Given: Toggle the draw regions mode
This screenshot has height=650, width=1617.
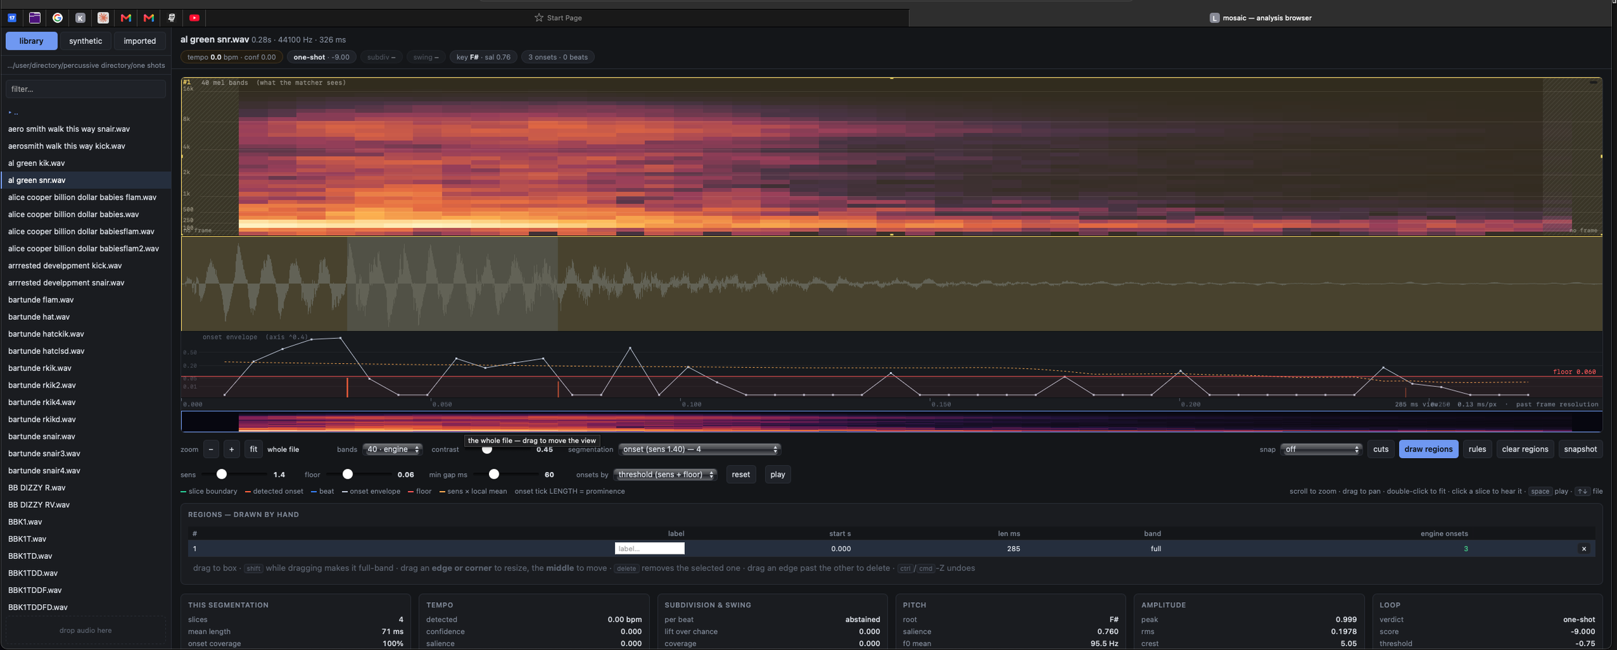Looking at the screenshot, I should click(1428, 449).
